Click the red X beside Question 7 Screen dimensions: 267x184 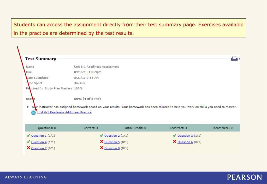coord(28,148)
